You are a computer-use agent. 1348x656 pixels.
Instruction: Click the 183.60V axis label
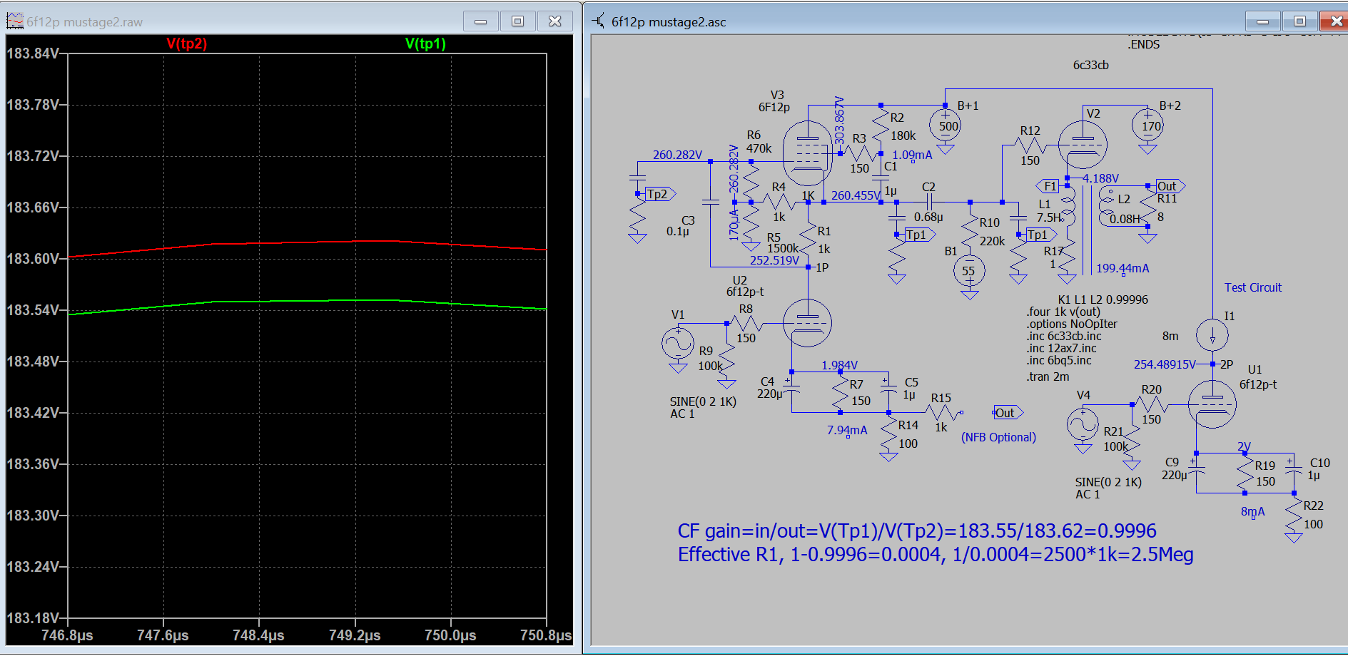(33, 259)
